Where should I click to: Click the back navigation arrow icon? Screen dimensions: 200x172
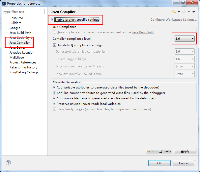pyautogui.click(x=174, y=12)
